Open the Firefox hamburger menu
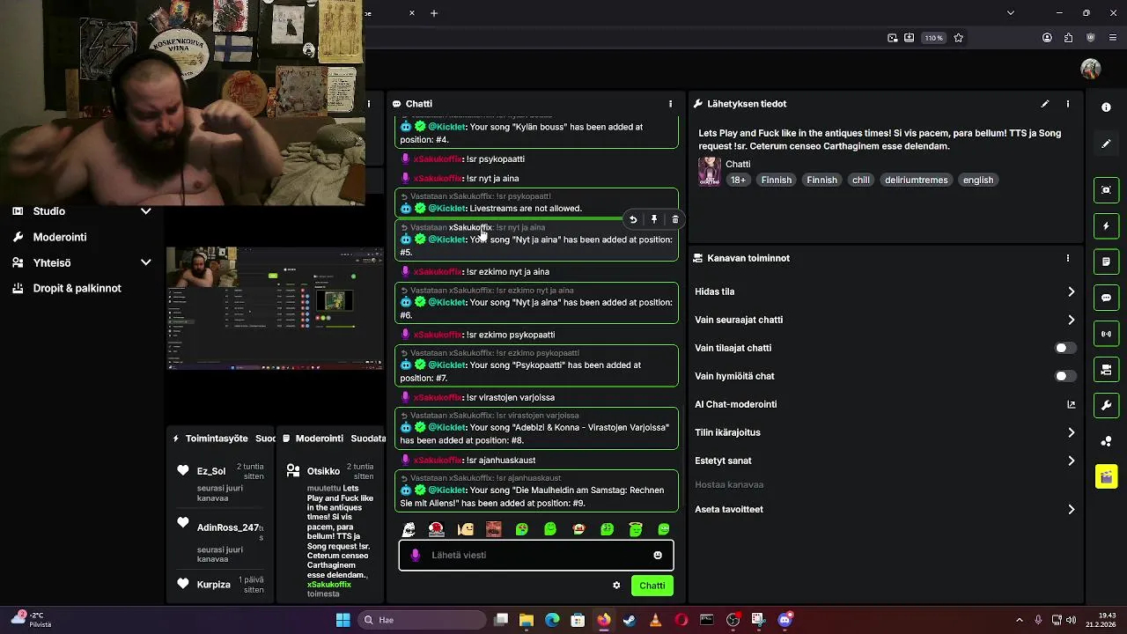Screen dimensions: 1127x634 1113,38
